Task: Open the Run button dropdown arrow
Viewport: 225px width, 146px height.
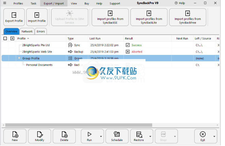Action: pyautogui.click(x=101, y=136)
